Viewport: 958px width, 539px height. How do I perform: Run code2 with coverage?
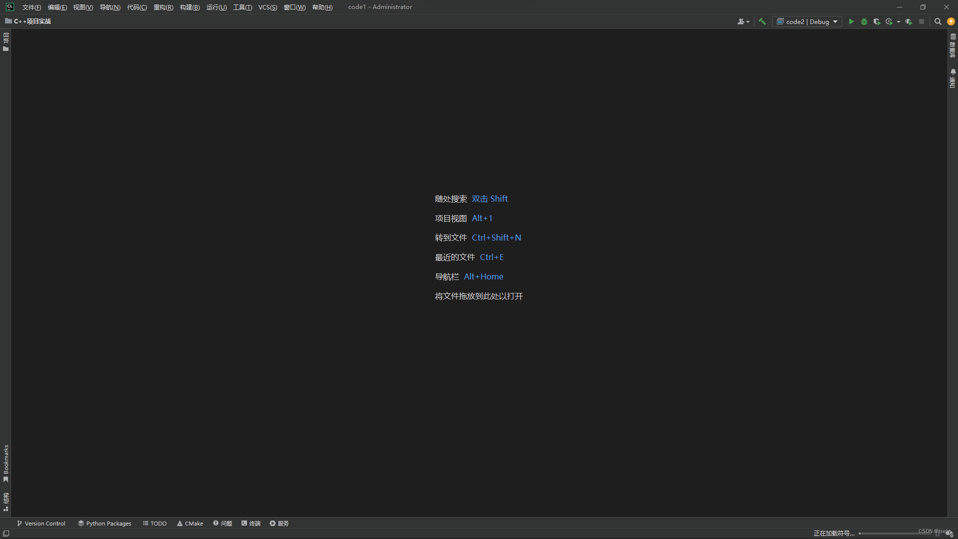pyautogui.click(x=877, y=21)
